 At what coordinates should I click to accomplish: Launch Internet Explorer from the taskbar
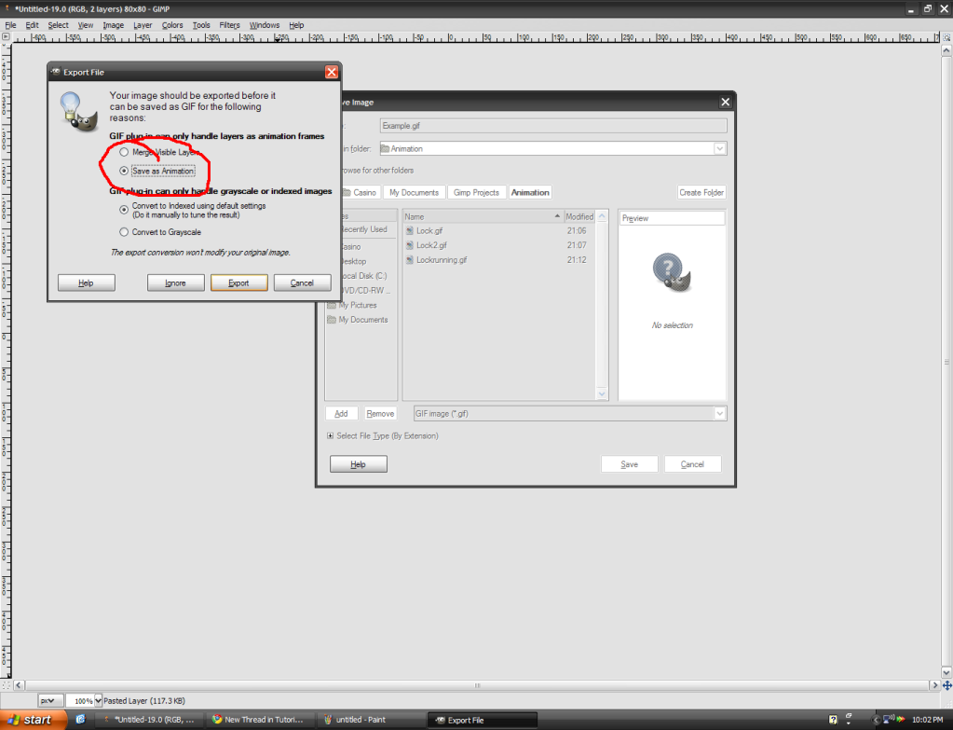pos(80,719)
